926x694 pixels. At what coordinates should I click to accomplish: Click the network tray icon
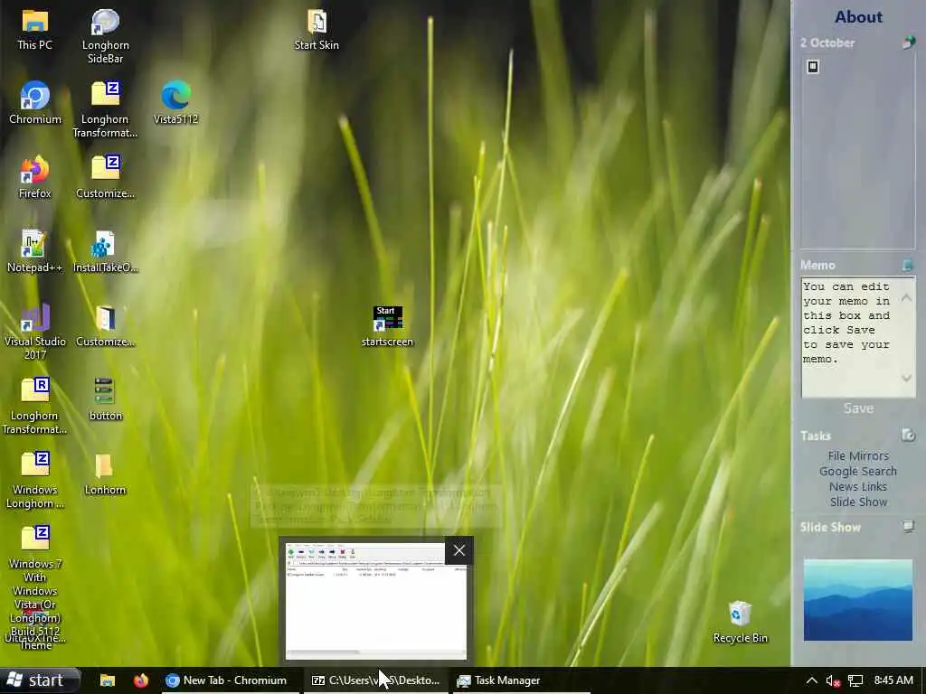855,680
